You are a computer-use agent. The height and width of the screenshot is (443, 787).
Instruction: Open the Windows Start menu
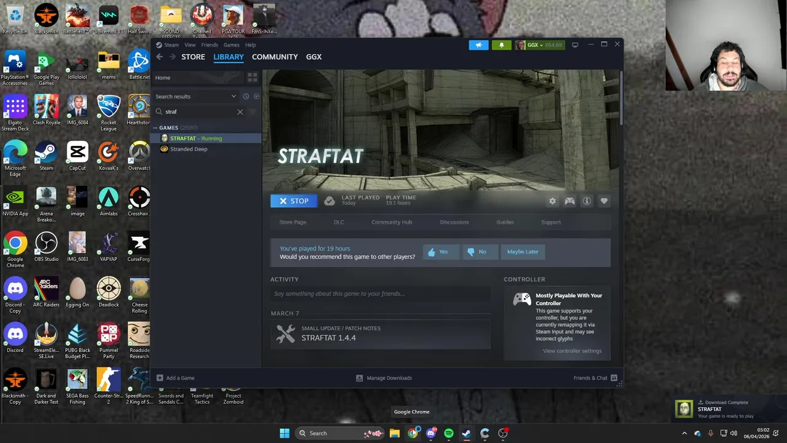pyautogui.click(x=285, y=433)
